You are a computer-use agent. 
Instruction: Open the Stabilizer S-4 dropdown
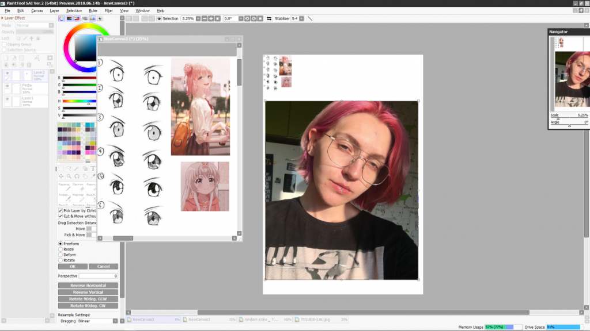pos(301,18)
